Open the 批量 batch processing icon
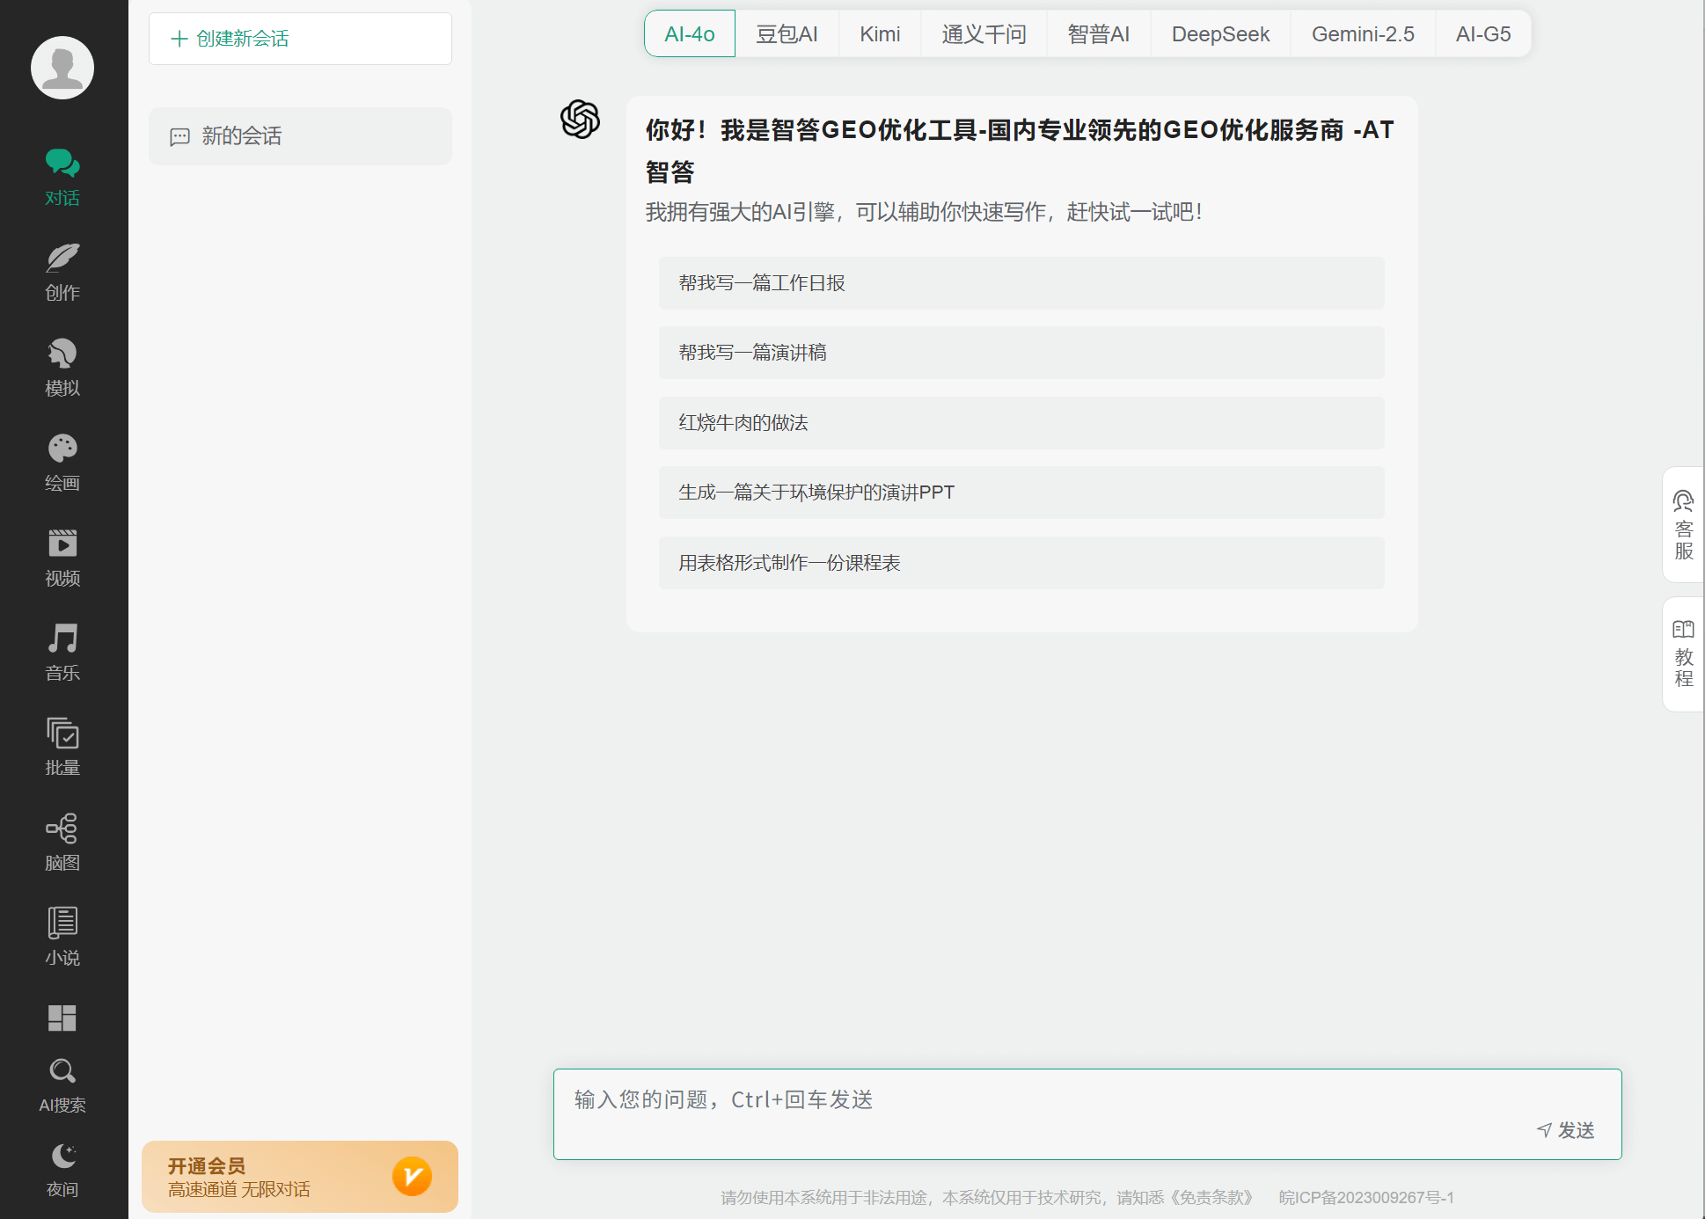Viewport: 1705px width, 1219px height. [62, 734]
